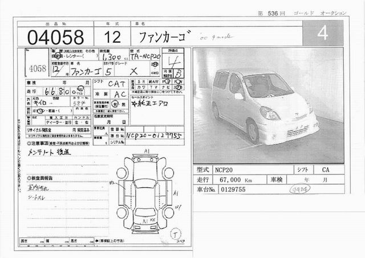The image size is (365, 258).
Task: Click the printed chassis number 0129755
Action: pos(233,190)
